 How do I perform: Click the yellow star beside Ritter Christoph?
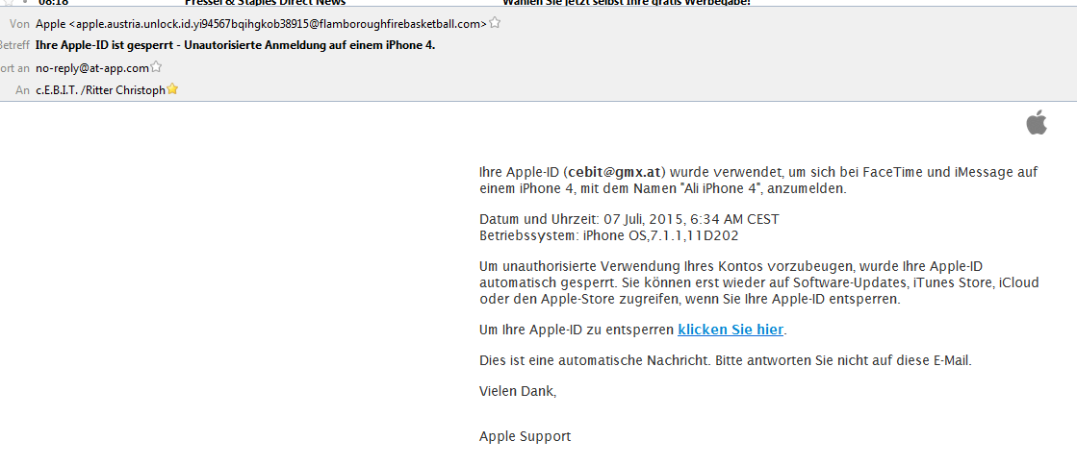click(172, 89)
